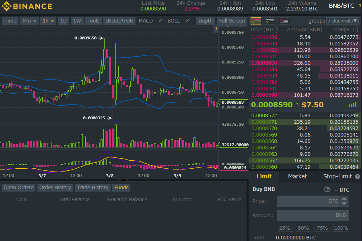Viewport: 362px width, 241px height.
Task: Switch to the Market order tab
Action: pos(297,176)
